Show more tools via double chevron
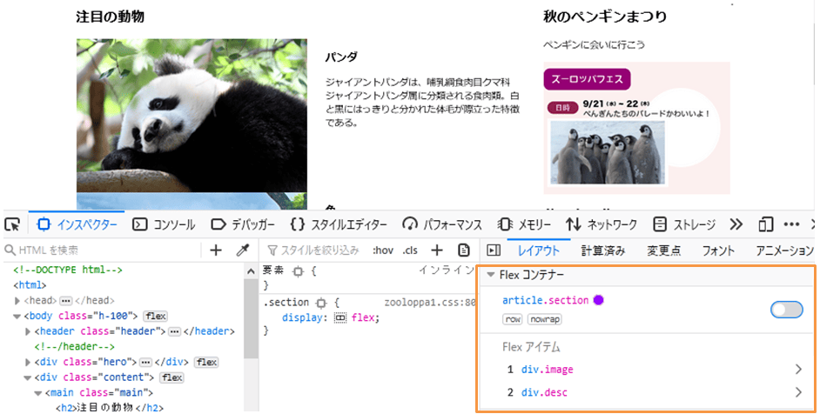 tap(736, 224)
